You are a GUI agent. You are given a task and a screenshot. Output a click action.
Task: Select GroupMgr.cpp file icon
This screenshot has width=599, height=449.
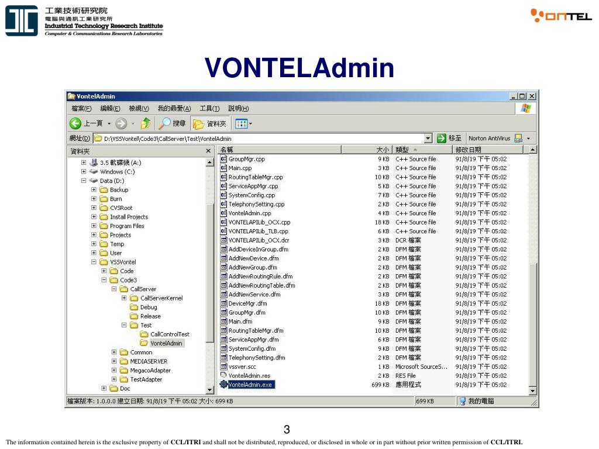click(x=223, y=159)
